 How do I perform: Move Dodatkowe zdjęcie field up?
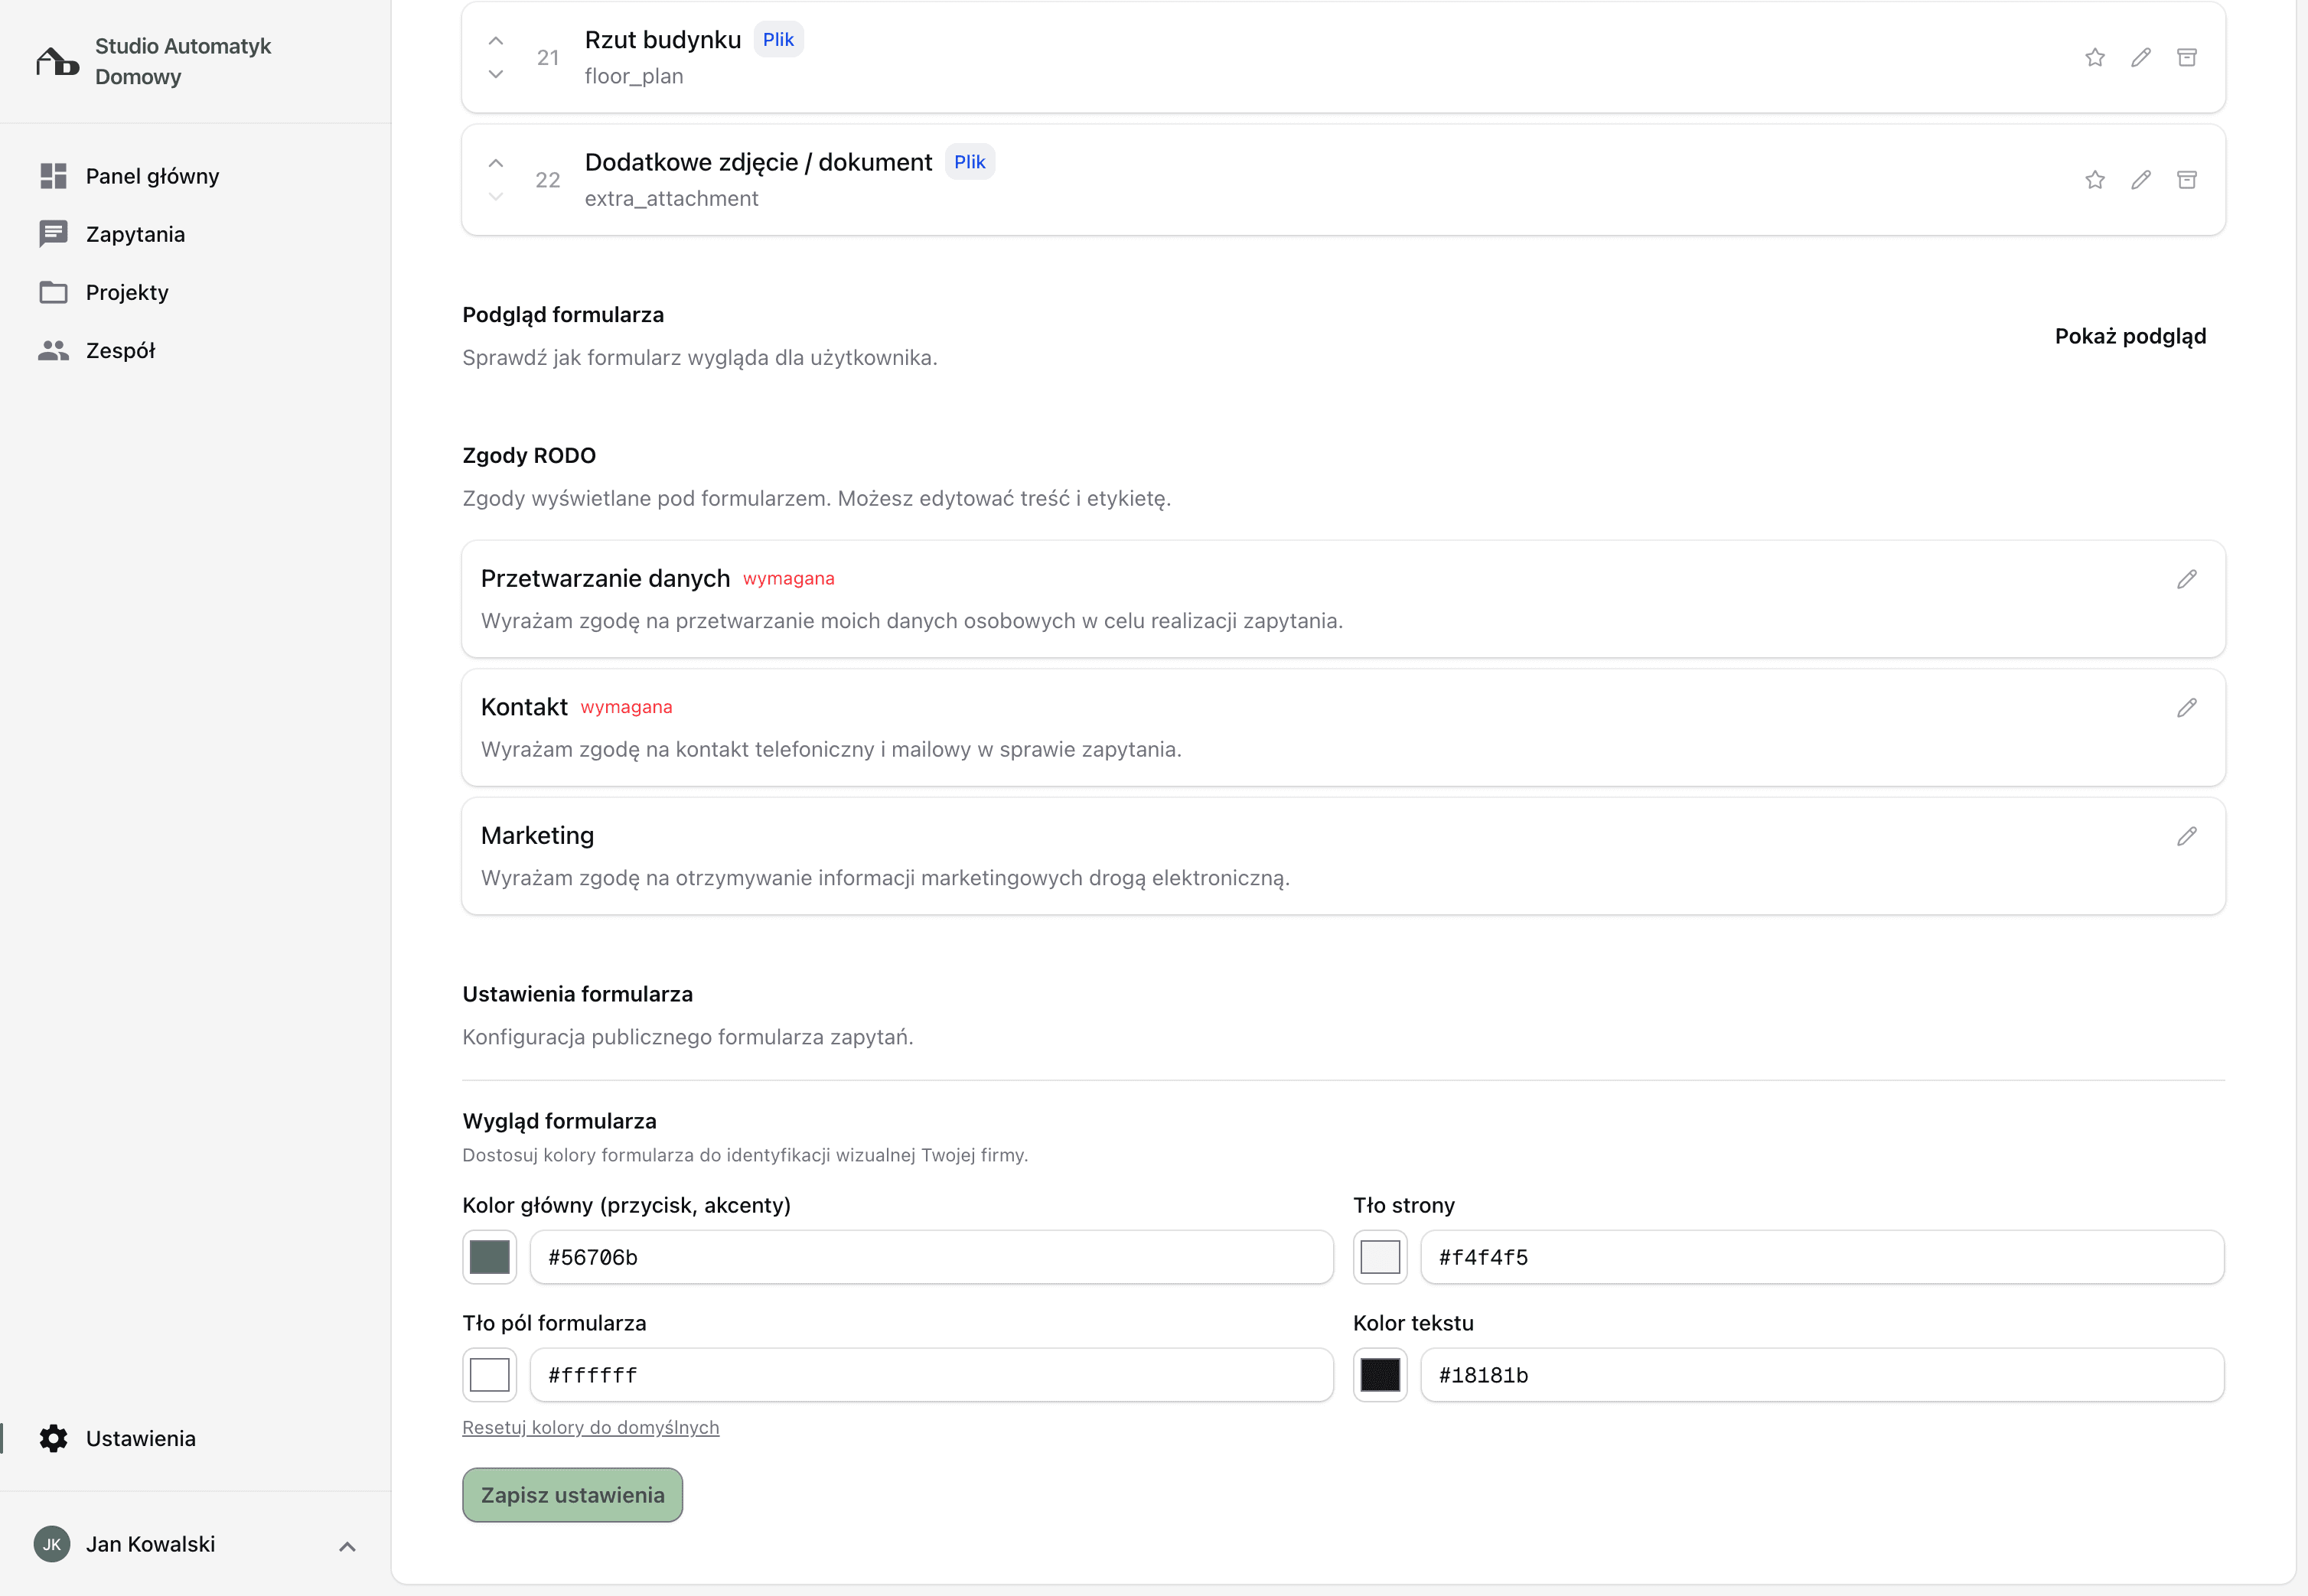pos(496,163)
